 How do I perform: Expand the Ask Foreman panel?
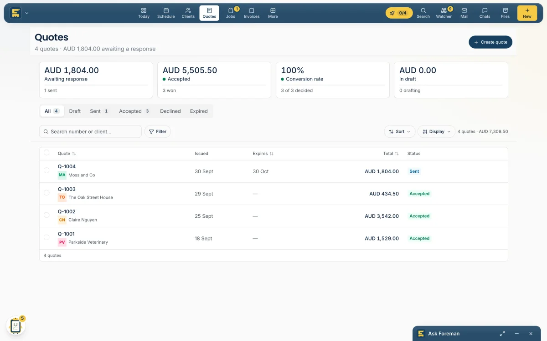click(x=502, y=333)
